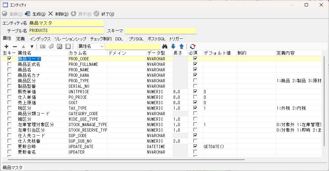Click the 終了(X) exit button
The image size is (329, 171).
[104, 14]
